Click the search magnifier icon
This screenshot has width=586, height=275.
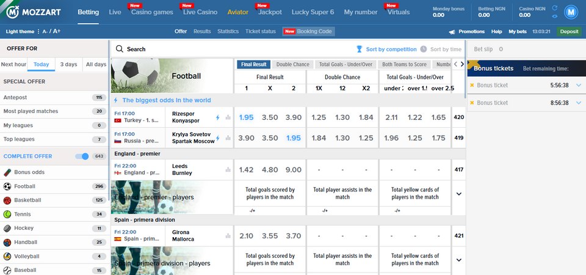[x=119, y=49]
